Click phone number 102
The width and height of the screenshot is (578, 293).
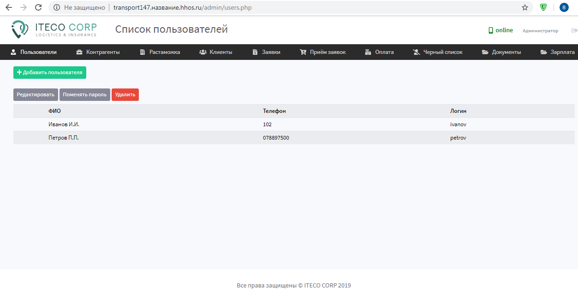[267, 124]
